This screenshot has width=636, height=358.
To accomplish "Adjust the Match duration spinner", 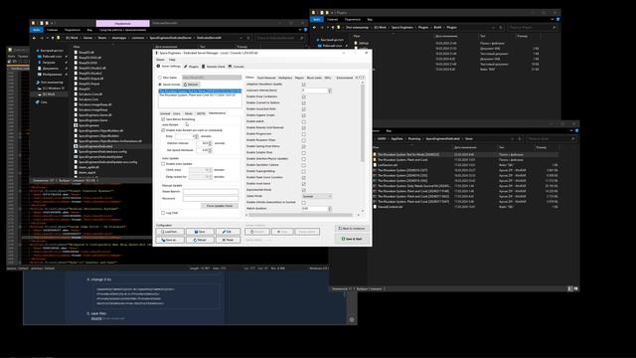I will [x=329, y=209].
